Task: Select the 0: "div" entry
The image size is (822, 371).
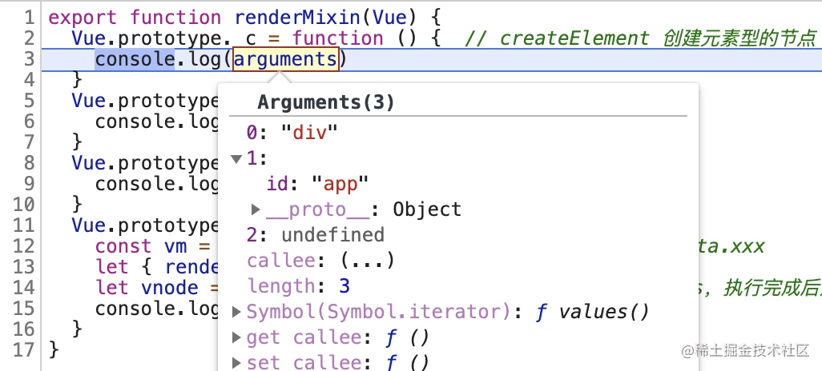Action: pyautogui.click(x=293, y=133)
